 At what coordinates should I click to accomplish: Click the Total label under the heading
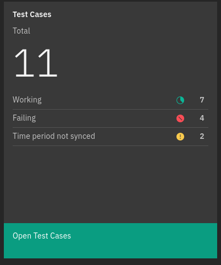pyautogui.click(x=21, y=31)
